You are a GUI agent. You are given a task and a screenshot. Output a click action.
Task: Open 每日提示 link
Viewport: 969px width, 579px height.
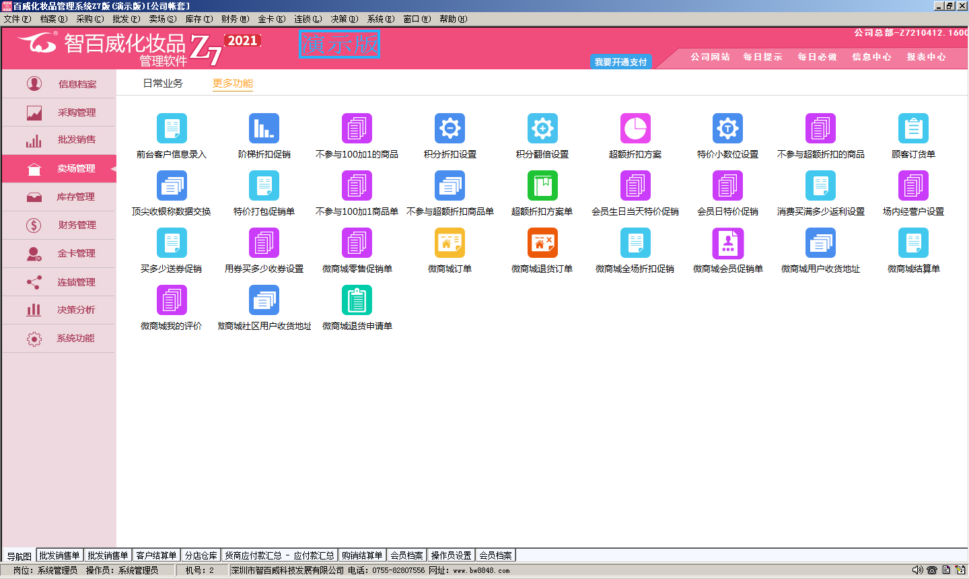(763, 57)
